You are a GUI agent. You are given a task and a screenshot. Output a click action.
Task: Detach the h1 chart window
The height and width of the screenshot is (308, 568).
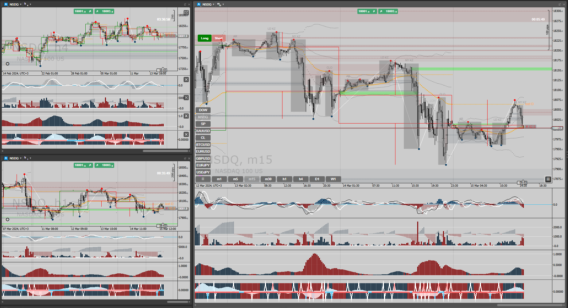185,158
